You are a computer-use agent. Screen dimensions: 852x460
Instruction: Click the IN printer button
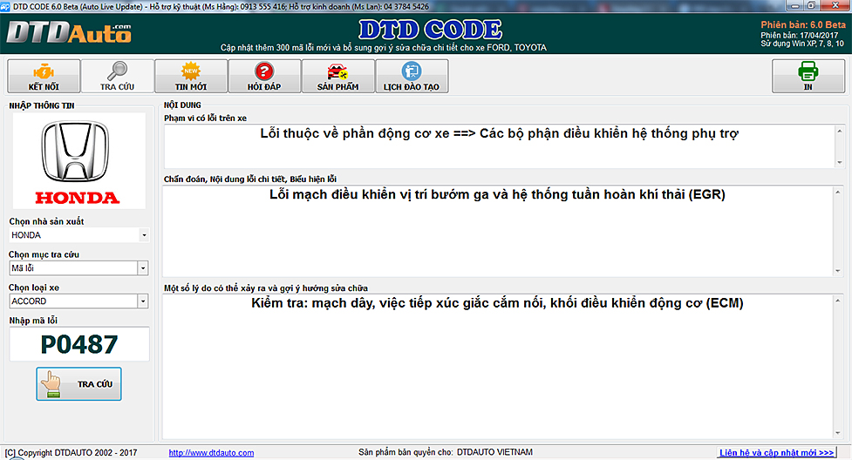tap(808, 76)
